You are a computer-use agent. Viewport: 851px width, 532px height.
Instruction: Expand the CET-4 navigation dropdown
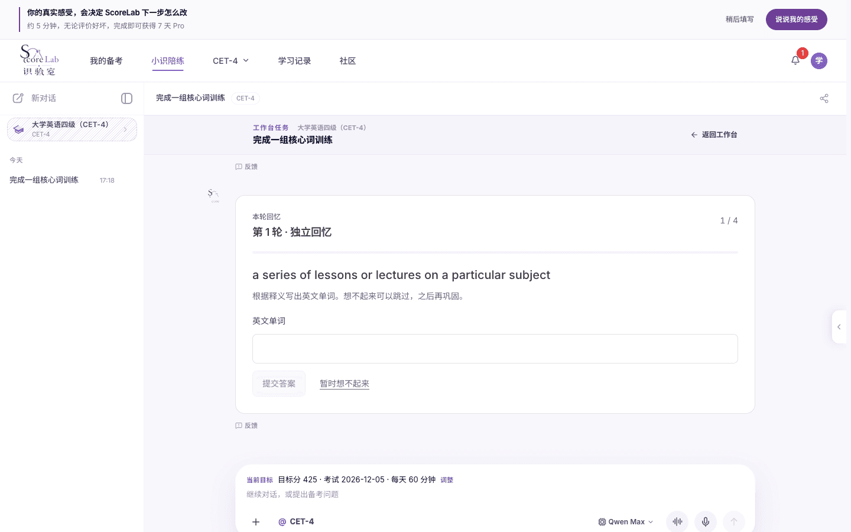tap(231, 61)
